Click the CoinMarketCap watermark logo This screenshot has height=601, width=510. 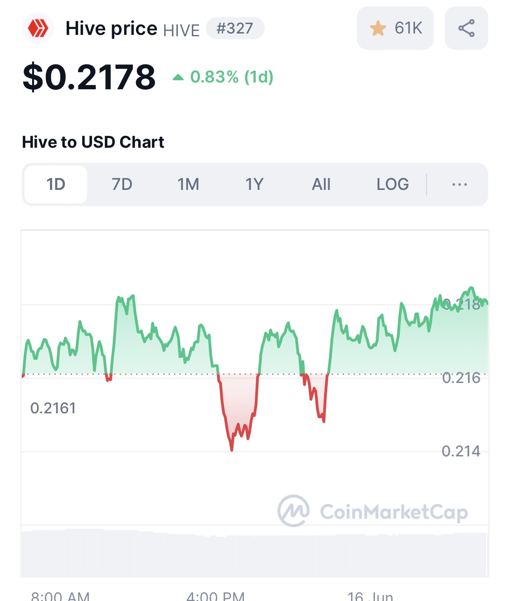coord(294,511)
